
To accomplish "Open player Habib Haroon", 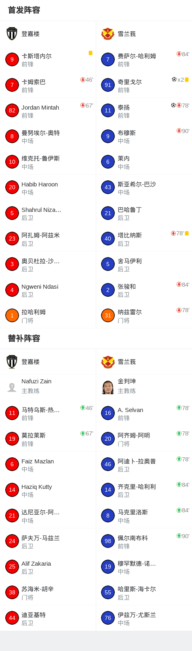I will click(40, 184).
